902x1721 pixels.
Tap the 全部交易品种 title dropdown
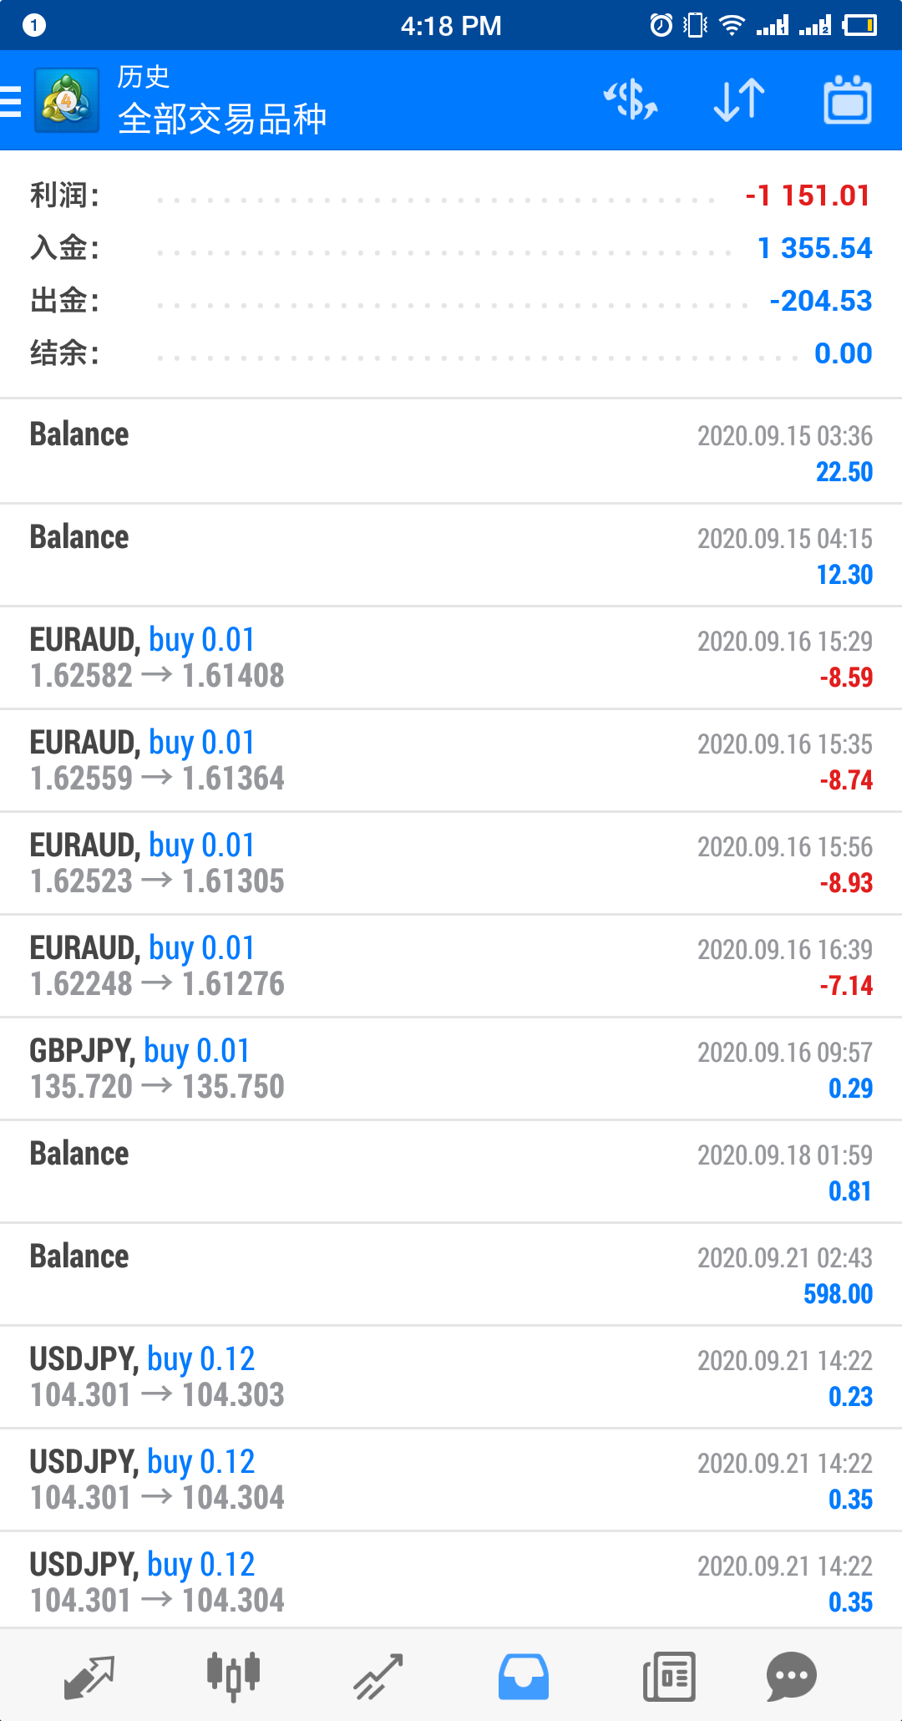tap(222, 119)
